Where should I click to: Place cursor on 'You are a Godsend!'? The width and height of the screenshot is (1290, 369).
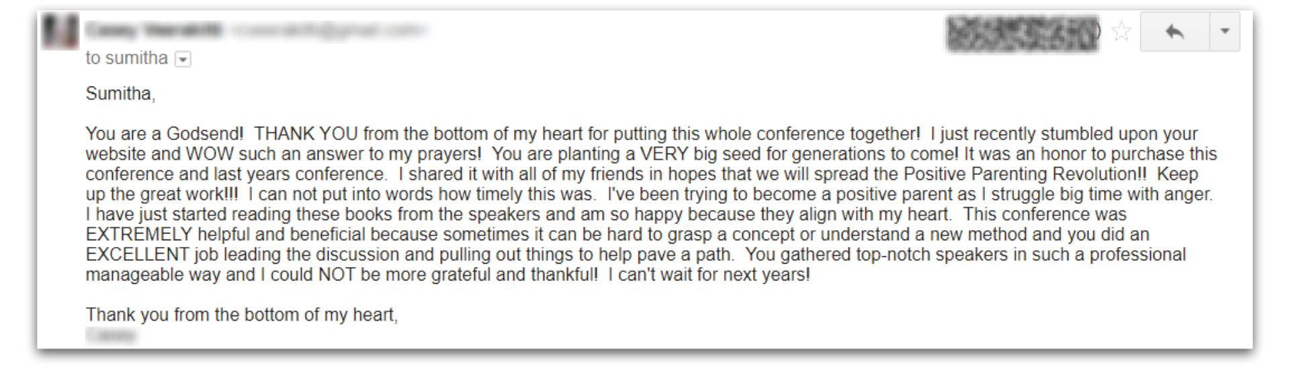click(165, 134)
